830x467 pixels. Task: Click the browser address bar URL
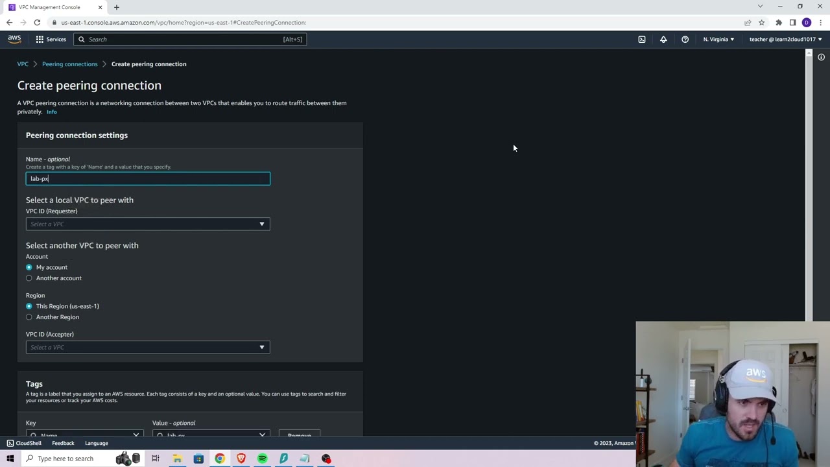[x=184, y=22]
